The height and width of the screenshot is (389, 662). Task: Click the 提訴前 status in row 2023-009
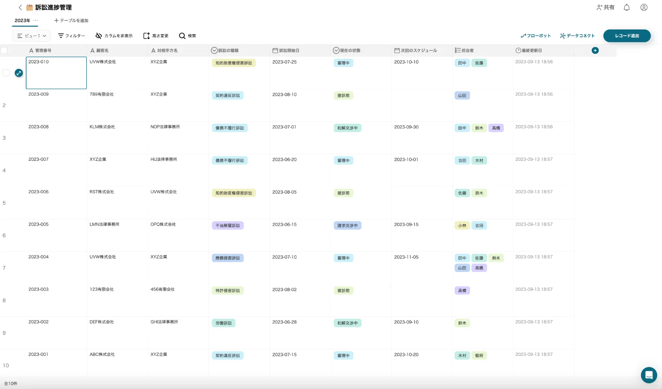(x=344, y=96)
